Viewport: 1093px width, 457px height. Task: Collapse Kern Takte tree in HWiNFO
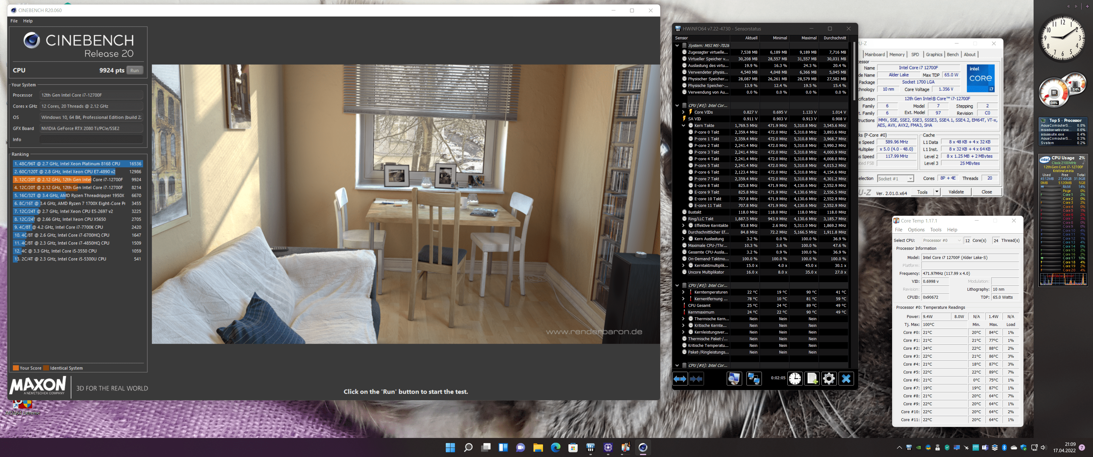tap(683, 125)
